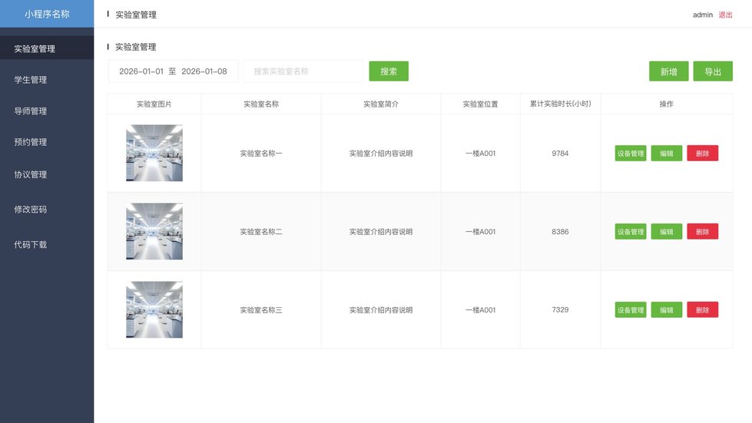Click the duration value 8386
The height and width of the screenshot is (423, 752).
[x=560, y=231]
